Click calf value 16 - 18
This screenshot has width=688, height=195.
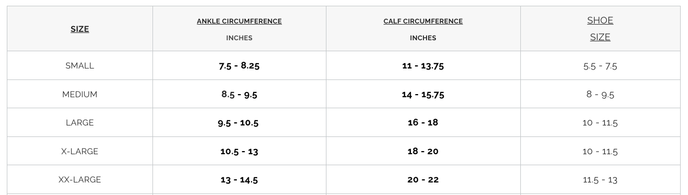(x=423, y=123)
